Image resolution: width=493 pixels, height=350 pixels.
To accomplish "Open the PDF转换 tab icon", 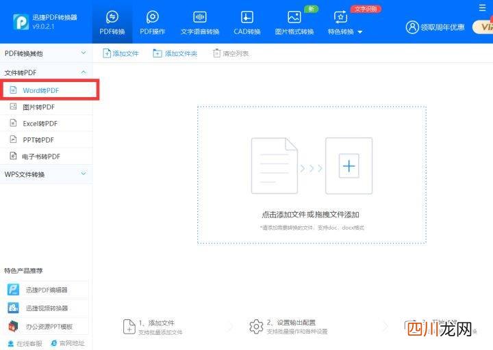I will coord(112,17).
